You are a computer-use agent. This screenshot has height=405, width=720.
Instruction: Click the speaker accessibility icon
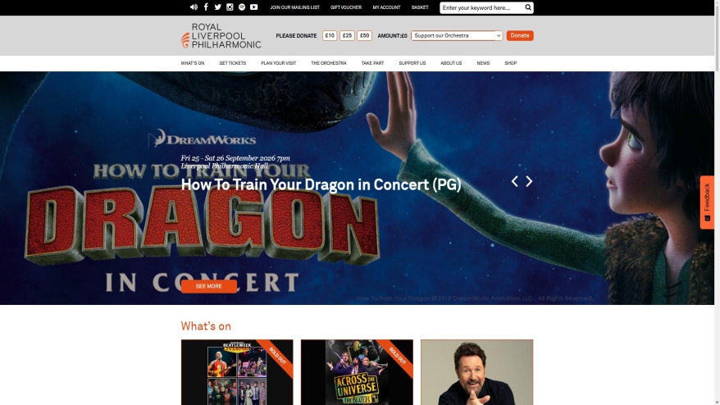click(194, 7)
